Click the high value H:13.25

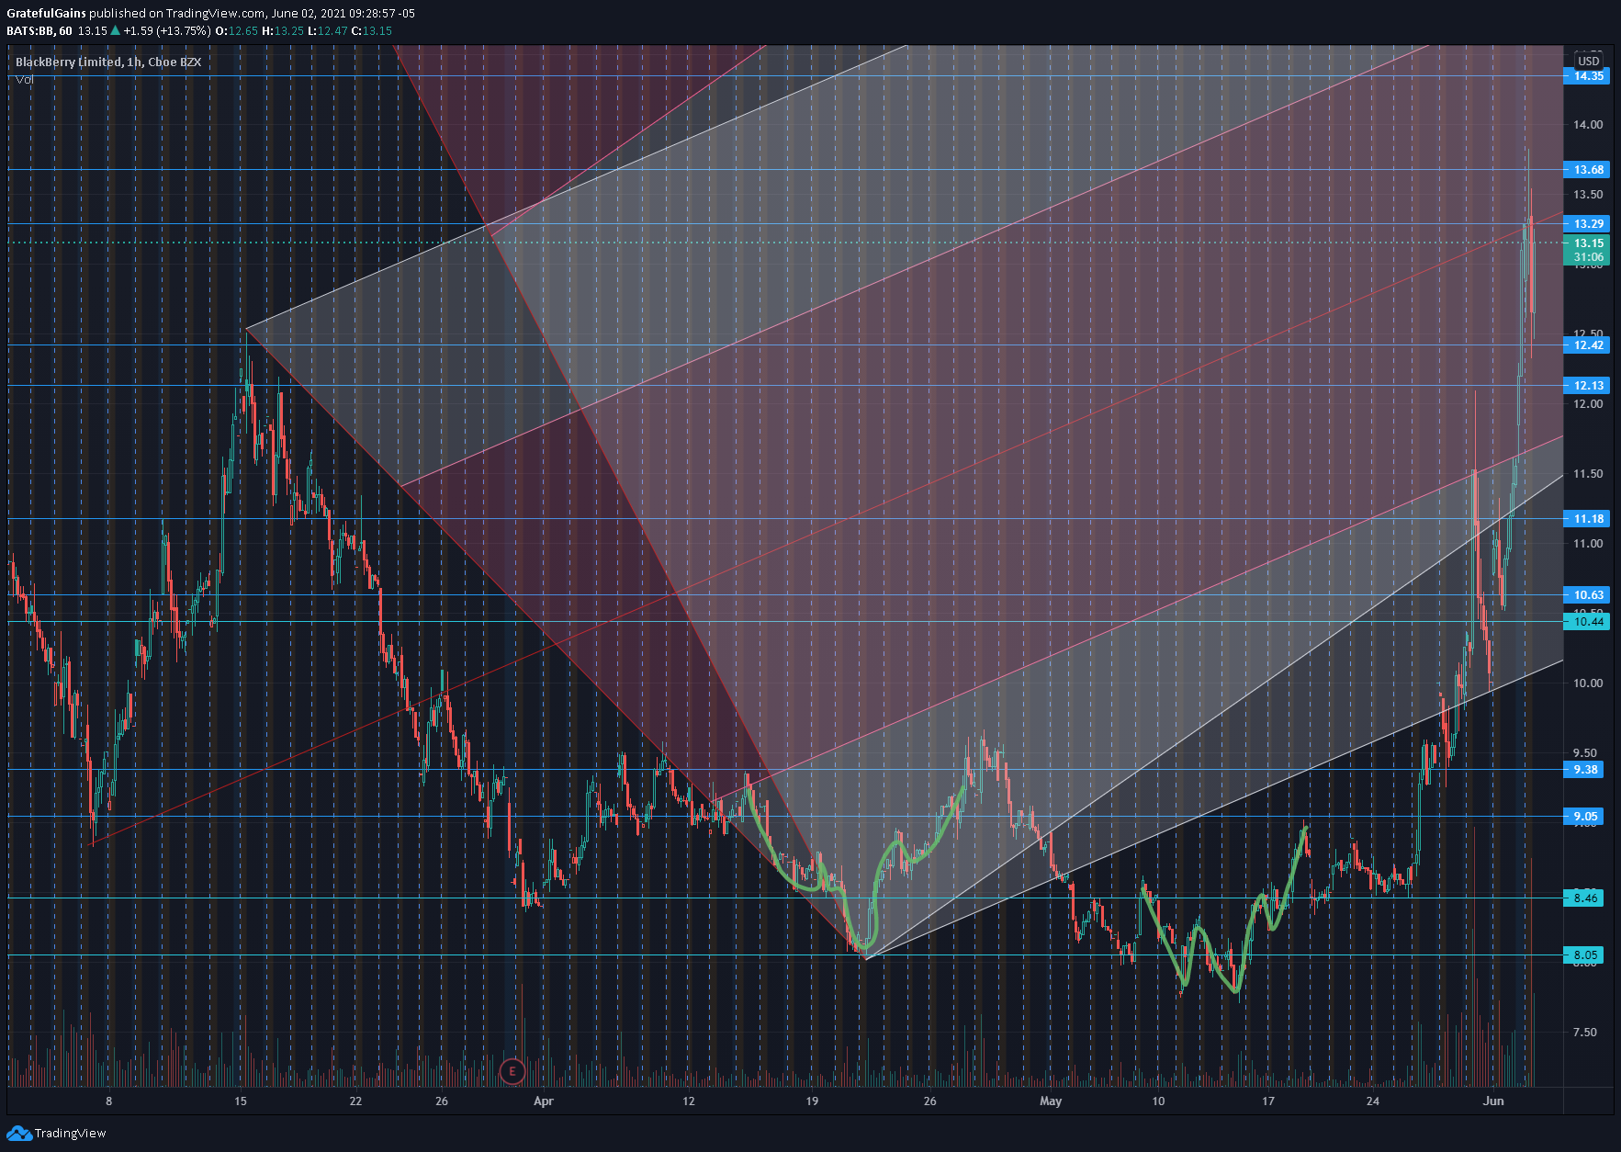(x=283, y=30)
